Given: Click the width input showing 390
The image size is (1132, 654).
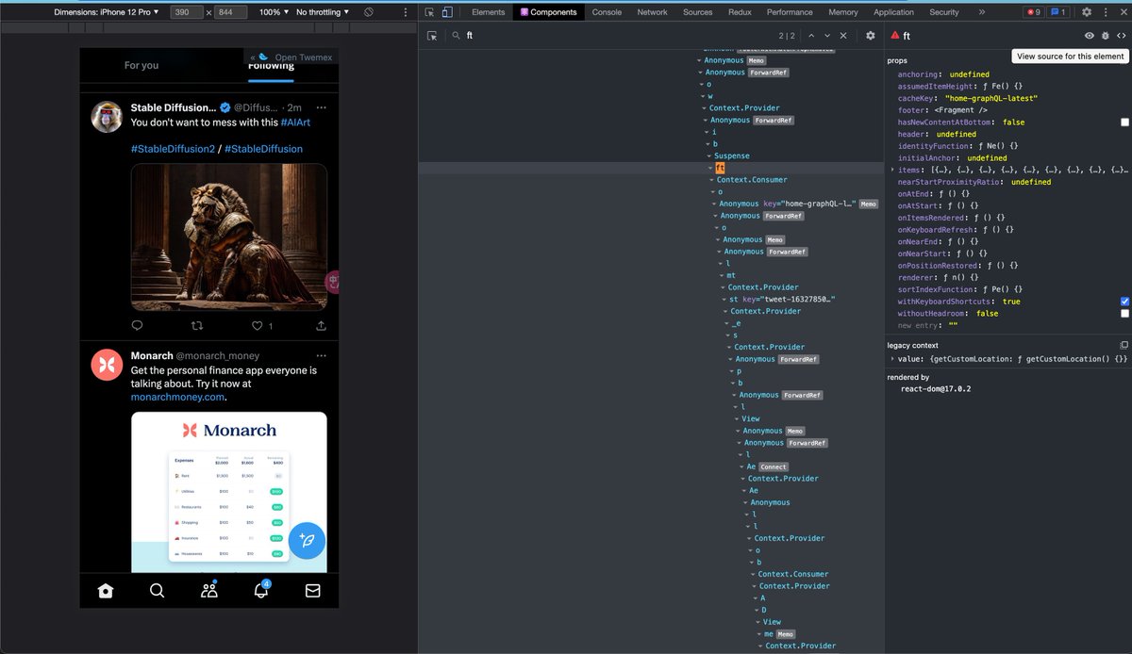Looking at the screenshot, I should click(186, 12).
